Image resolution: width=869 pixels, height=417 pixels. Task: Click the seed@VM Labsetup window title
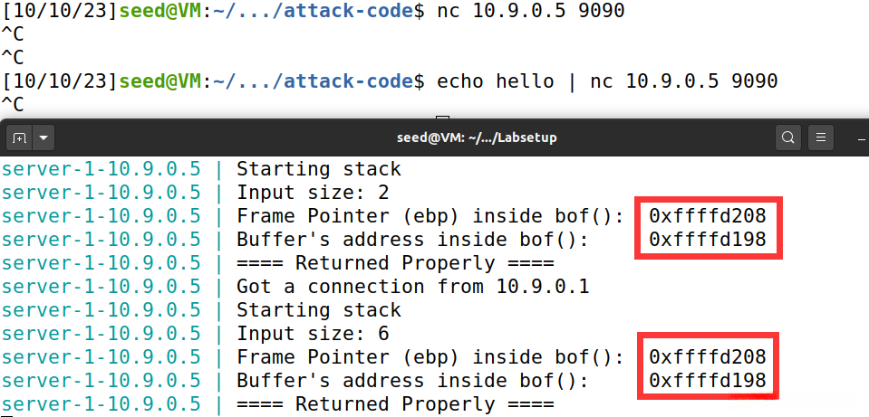pos(477,137)
